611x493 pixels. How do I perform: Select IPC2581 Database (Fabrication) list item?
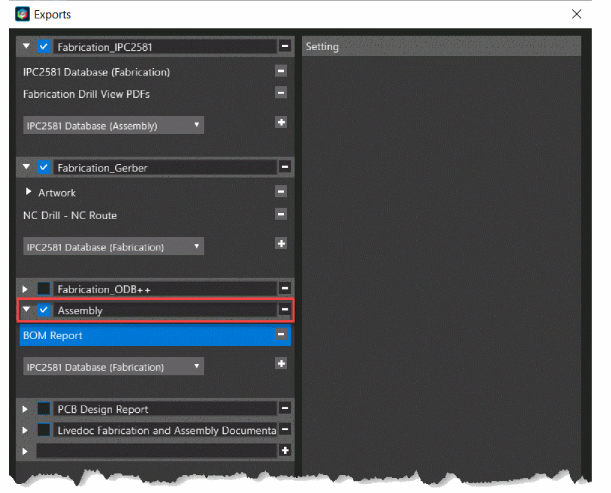97,72
